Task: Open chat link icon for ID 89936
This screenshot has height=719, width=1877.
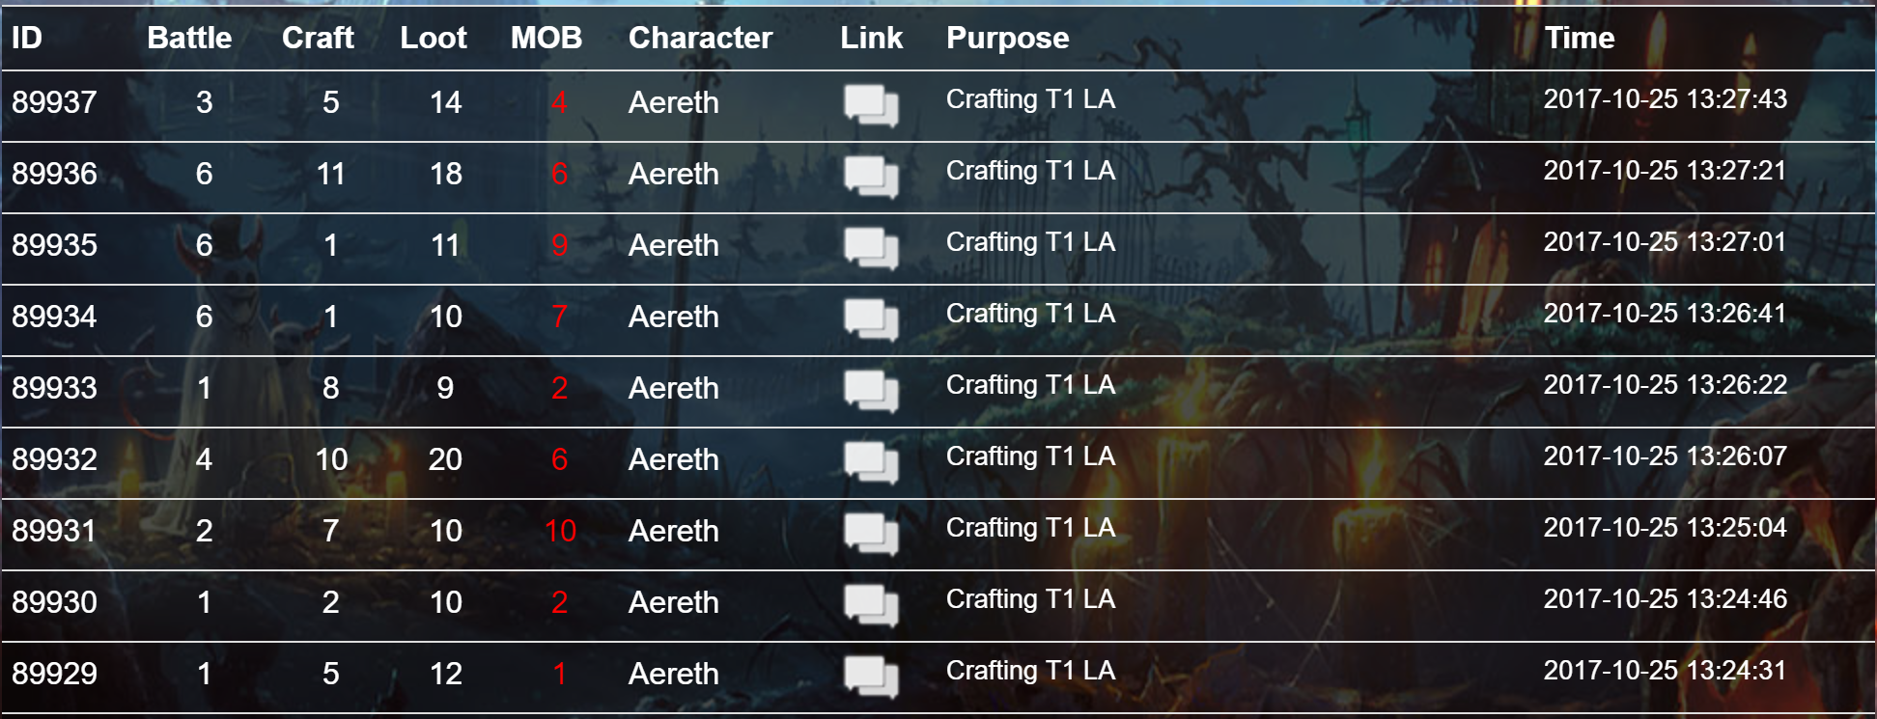Action: (871, 177)
